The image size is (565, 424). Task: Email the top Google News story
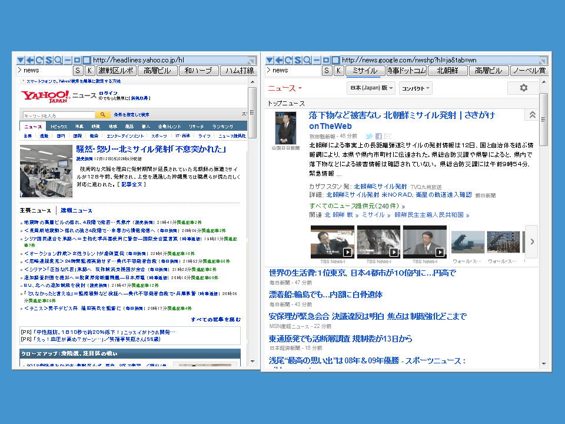coord(388,136)
